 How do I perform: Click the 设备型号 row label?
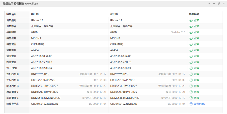(x=11, y=20)
